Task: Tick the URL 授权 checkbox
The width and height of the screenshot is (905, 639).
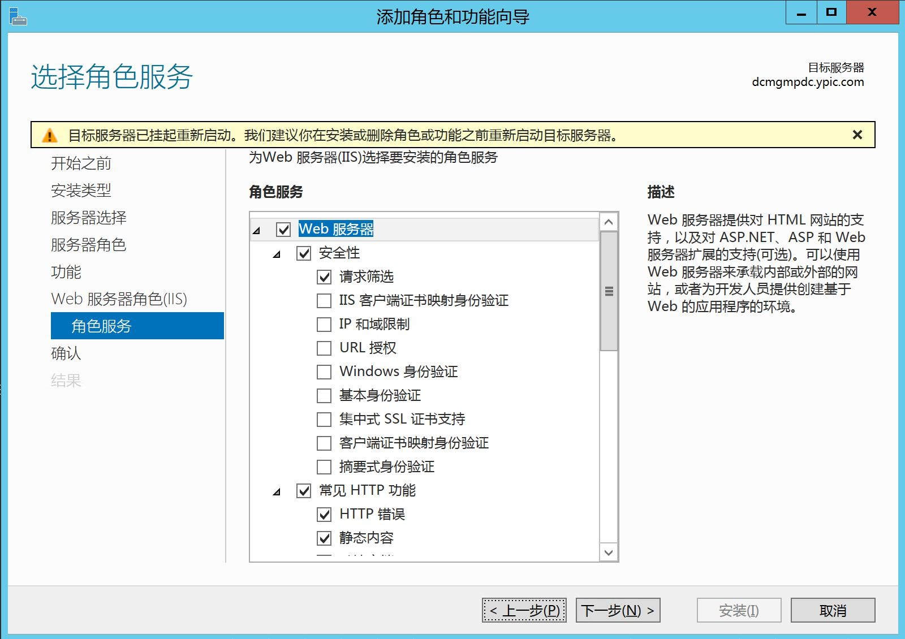Action: tap(324, 348)
